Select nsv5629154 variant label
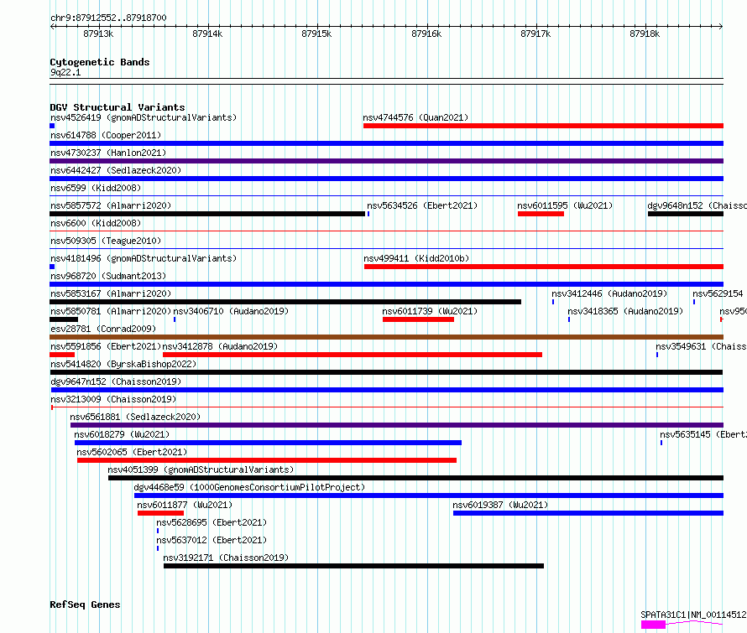The height and width of the screenshot is (633, 747). pos(718,293)
